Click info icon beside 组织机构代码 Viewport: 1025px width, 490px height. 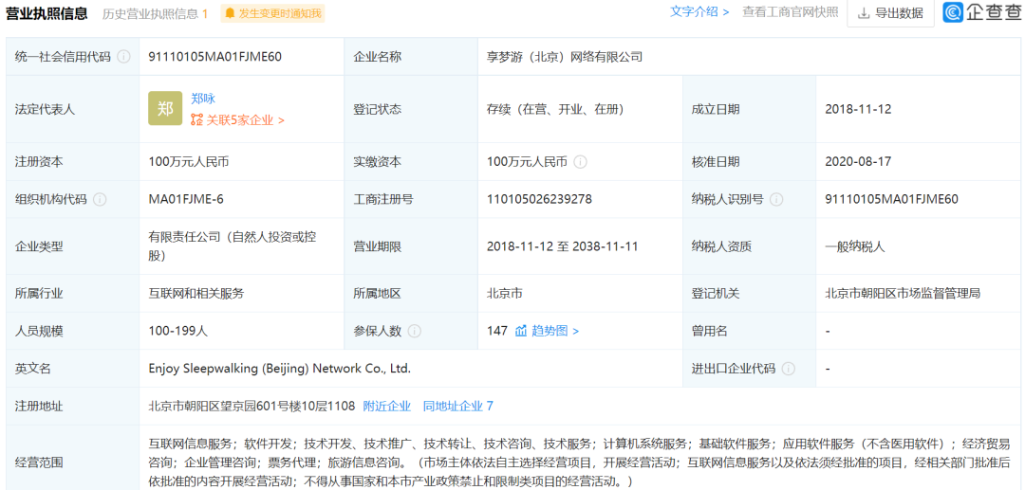100,200
